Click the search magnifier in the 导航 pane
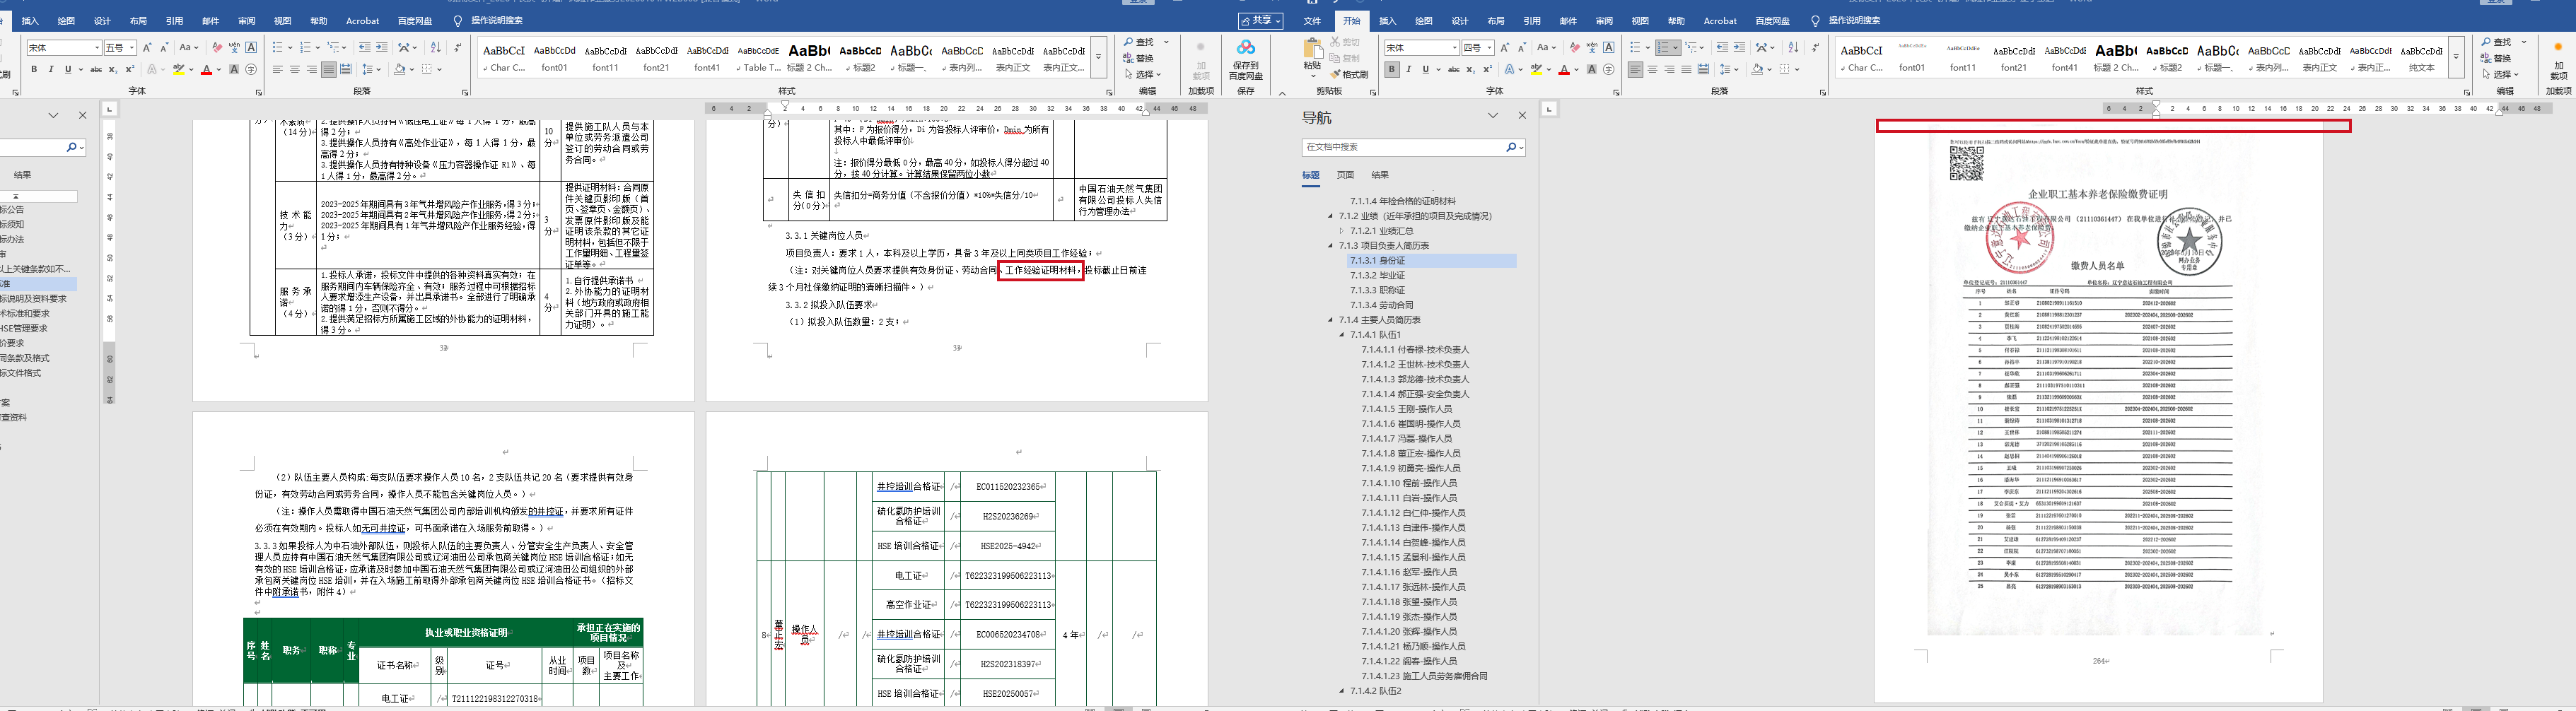The width and height of the screenshot is (2576, 711). click(x=1511, y=147)
